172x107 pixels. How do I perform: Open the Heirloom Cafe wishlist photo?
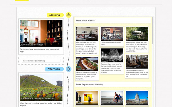[137, 62]
